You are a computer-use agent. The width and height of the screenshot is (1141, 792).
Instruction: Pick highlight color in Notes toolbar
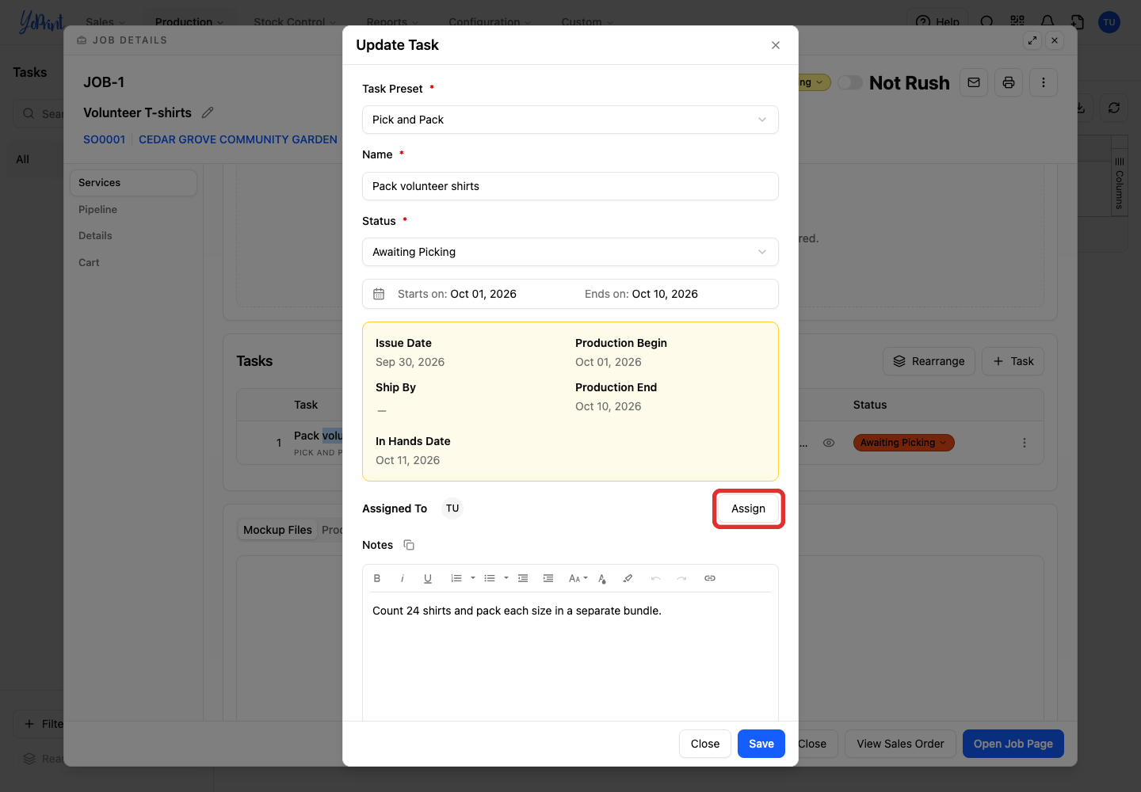coord(628,578)
